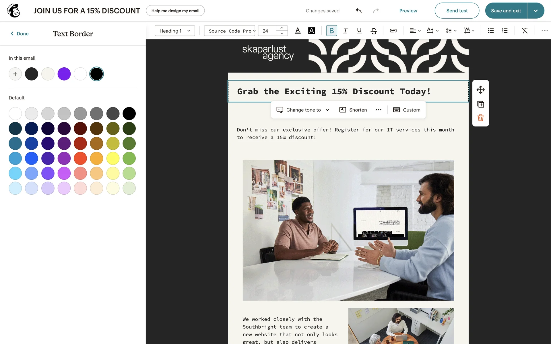This screenshot has height=344, width=551.
Task: Insert a bulleted list
Action: pos(491,31)
